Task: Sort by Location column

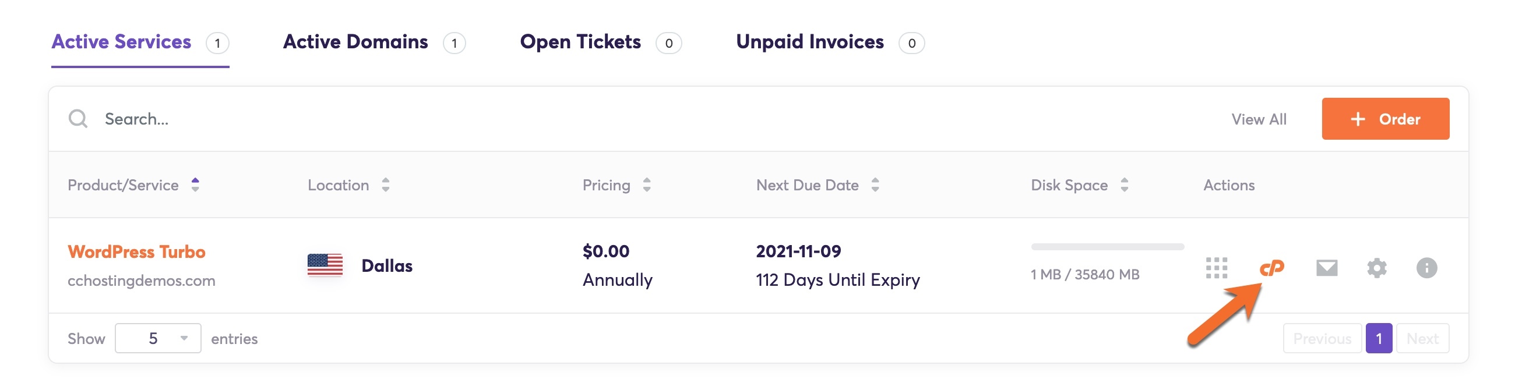Action: pos(385,185)
